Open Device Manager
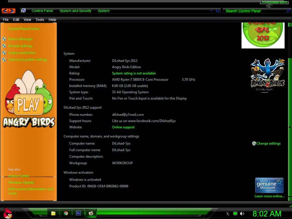Image resolution: width=292 pixels, height=219 pixels. [20, 39]
